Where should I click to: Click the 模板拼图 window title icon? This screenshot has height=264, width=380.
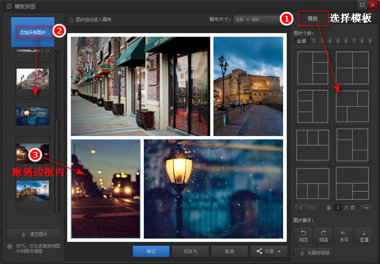click(9, 6)
